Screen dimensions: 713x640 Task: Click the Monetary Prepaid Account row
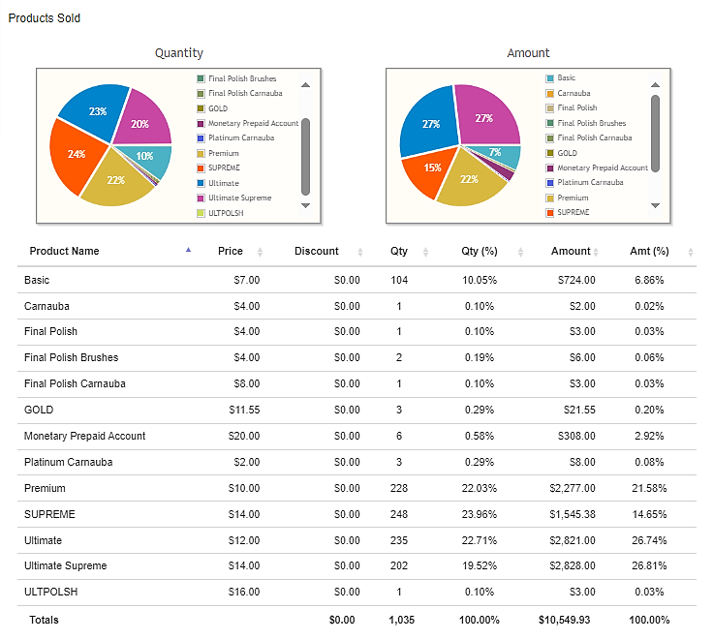point(356,437)
